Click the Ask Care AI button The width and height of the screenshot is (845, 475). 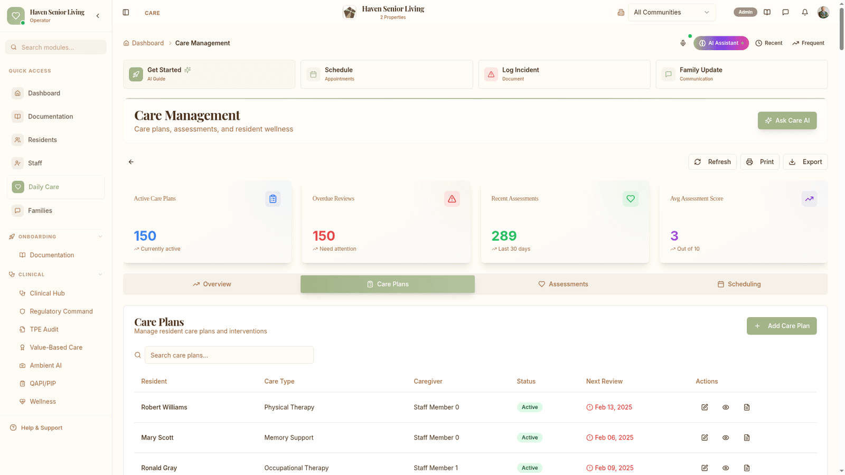787,120
